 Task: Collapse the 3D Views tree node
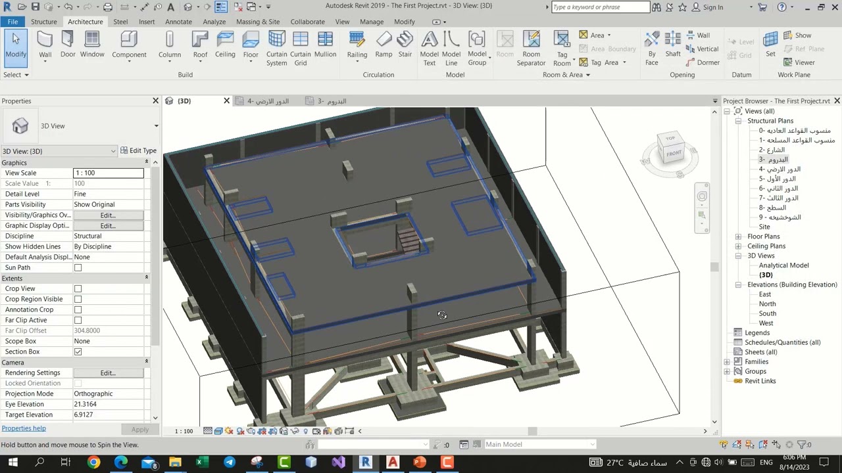[738, 256]
